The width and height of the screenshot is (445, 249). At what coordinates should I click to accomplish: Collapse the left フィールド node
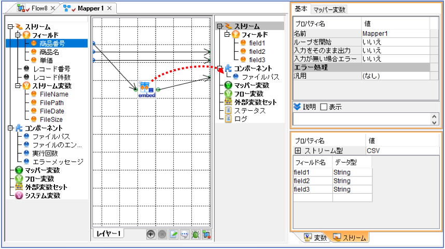[18, 35]
